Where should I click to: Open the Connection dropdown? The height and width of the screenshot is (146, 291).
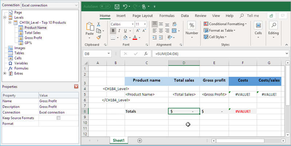click(x=76, y=5)
